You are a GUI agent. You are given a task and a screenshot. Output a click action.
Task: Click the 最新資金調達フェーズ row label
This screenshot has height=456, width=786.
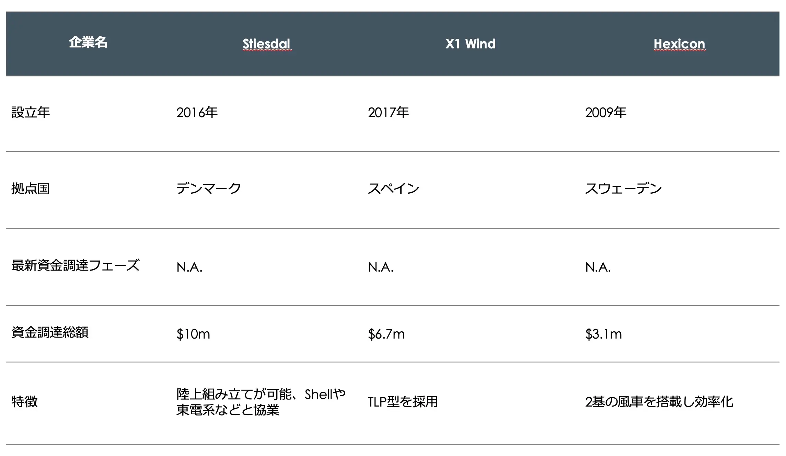[76, 265]
